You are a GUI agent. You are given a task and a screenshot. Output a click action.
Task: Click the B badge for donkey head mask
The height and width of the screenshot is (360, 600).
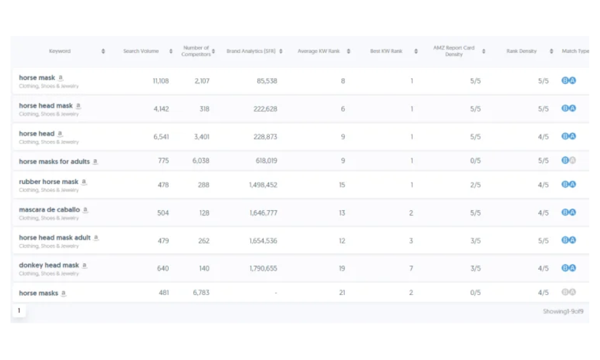(565, 268)
